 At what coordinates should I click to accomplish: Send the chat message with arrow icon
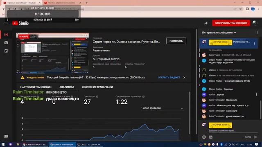(x=255, y=137)
